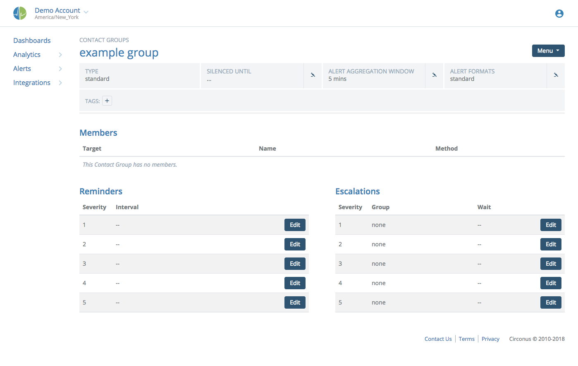The width and height of the screenshot is (578, 366).
Task: Click the edit pencil next to Silenced Until
Action: click(x=313, y=75)
